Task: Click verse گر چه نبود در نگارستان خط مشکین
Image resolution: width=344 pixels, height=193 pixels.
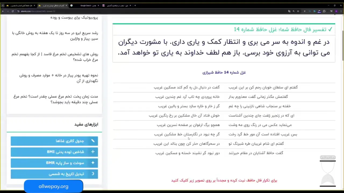Action: pos(187,134)
